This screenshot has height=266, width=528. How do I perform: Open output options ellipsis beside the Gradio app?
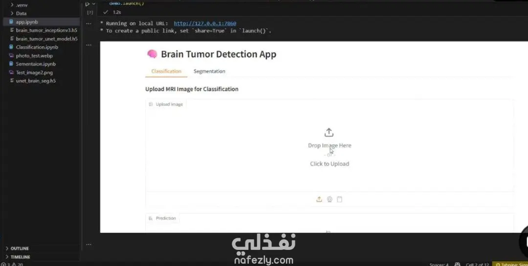pyautogui.click(x=88, y=45)
